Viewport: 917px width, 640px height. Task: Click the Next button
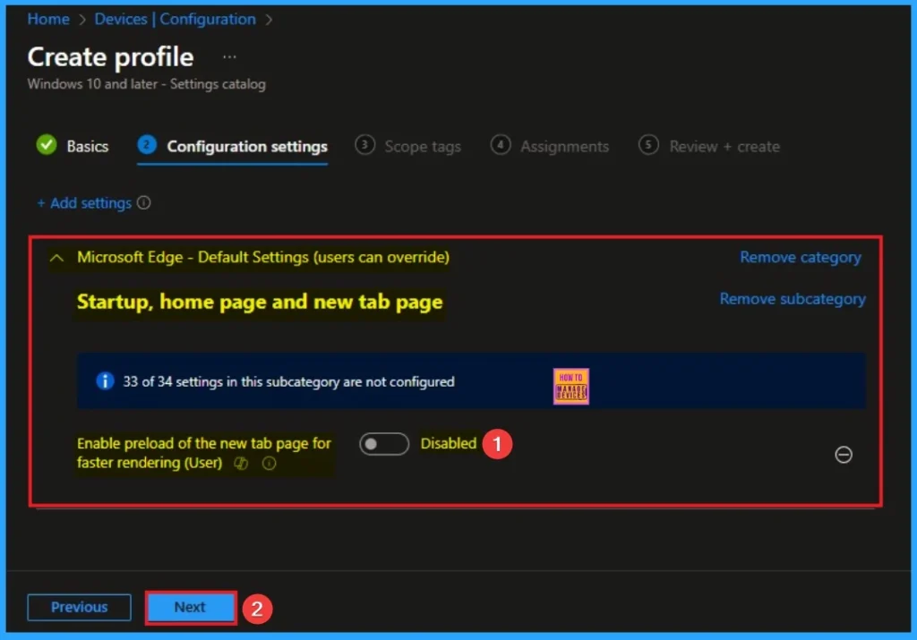191,607
